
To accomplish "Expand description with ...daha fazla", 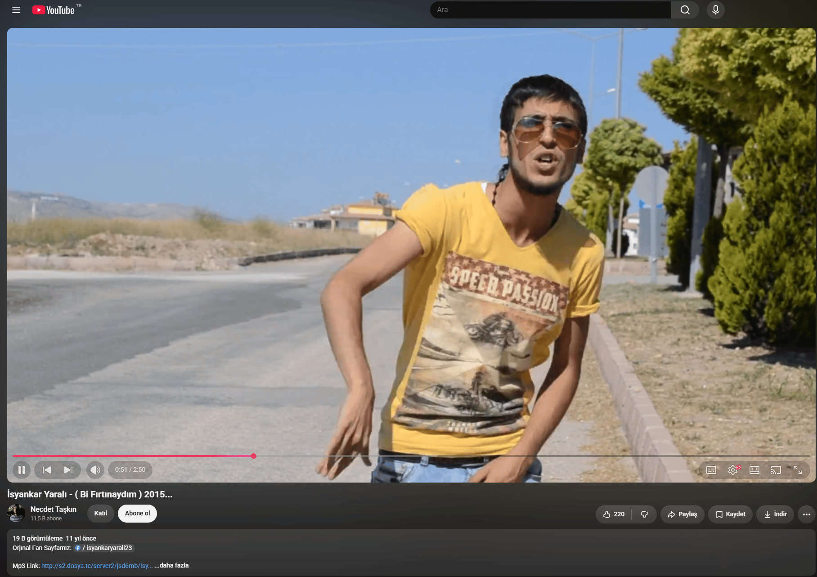I will (x=171, y=566).
